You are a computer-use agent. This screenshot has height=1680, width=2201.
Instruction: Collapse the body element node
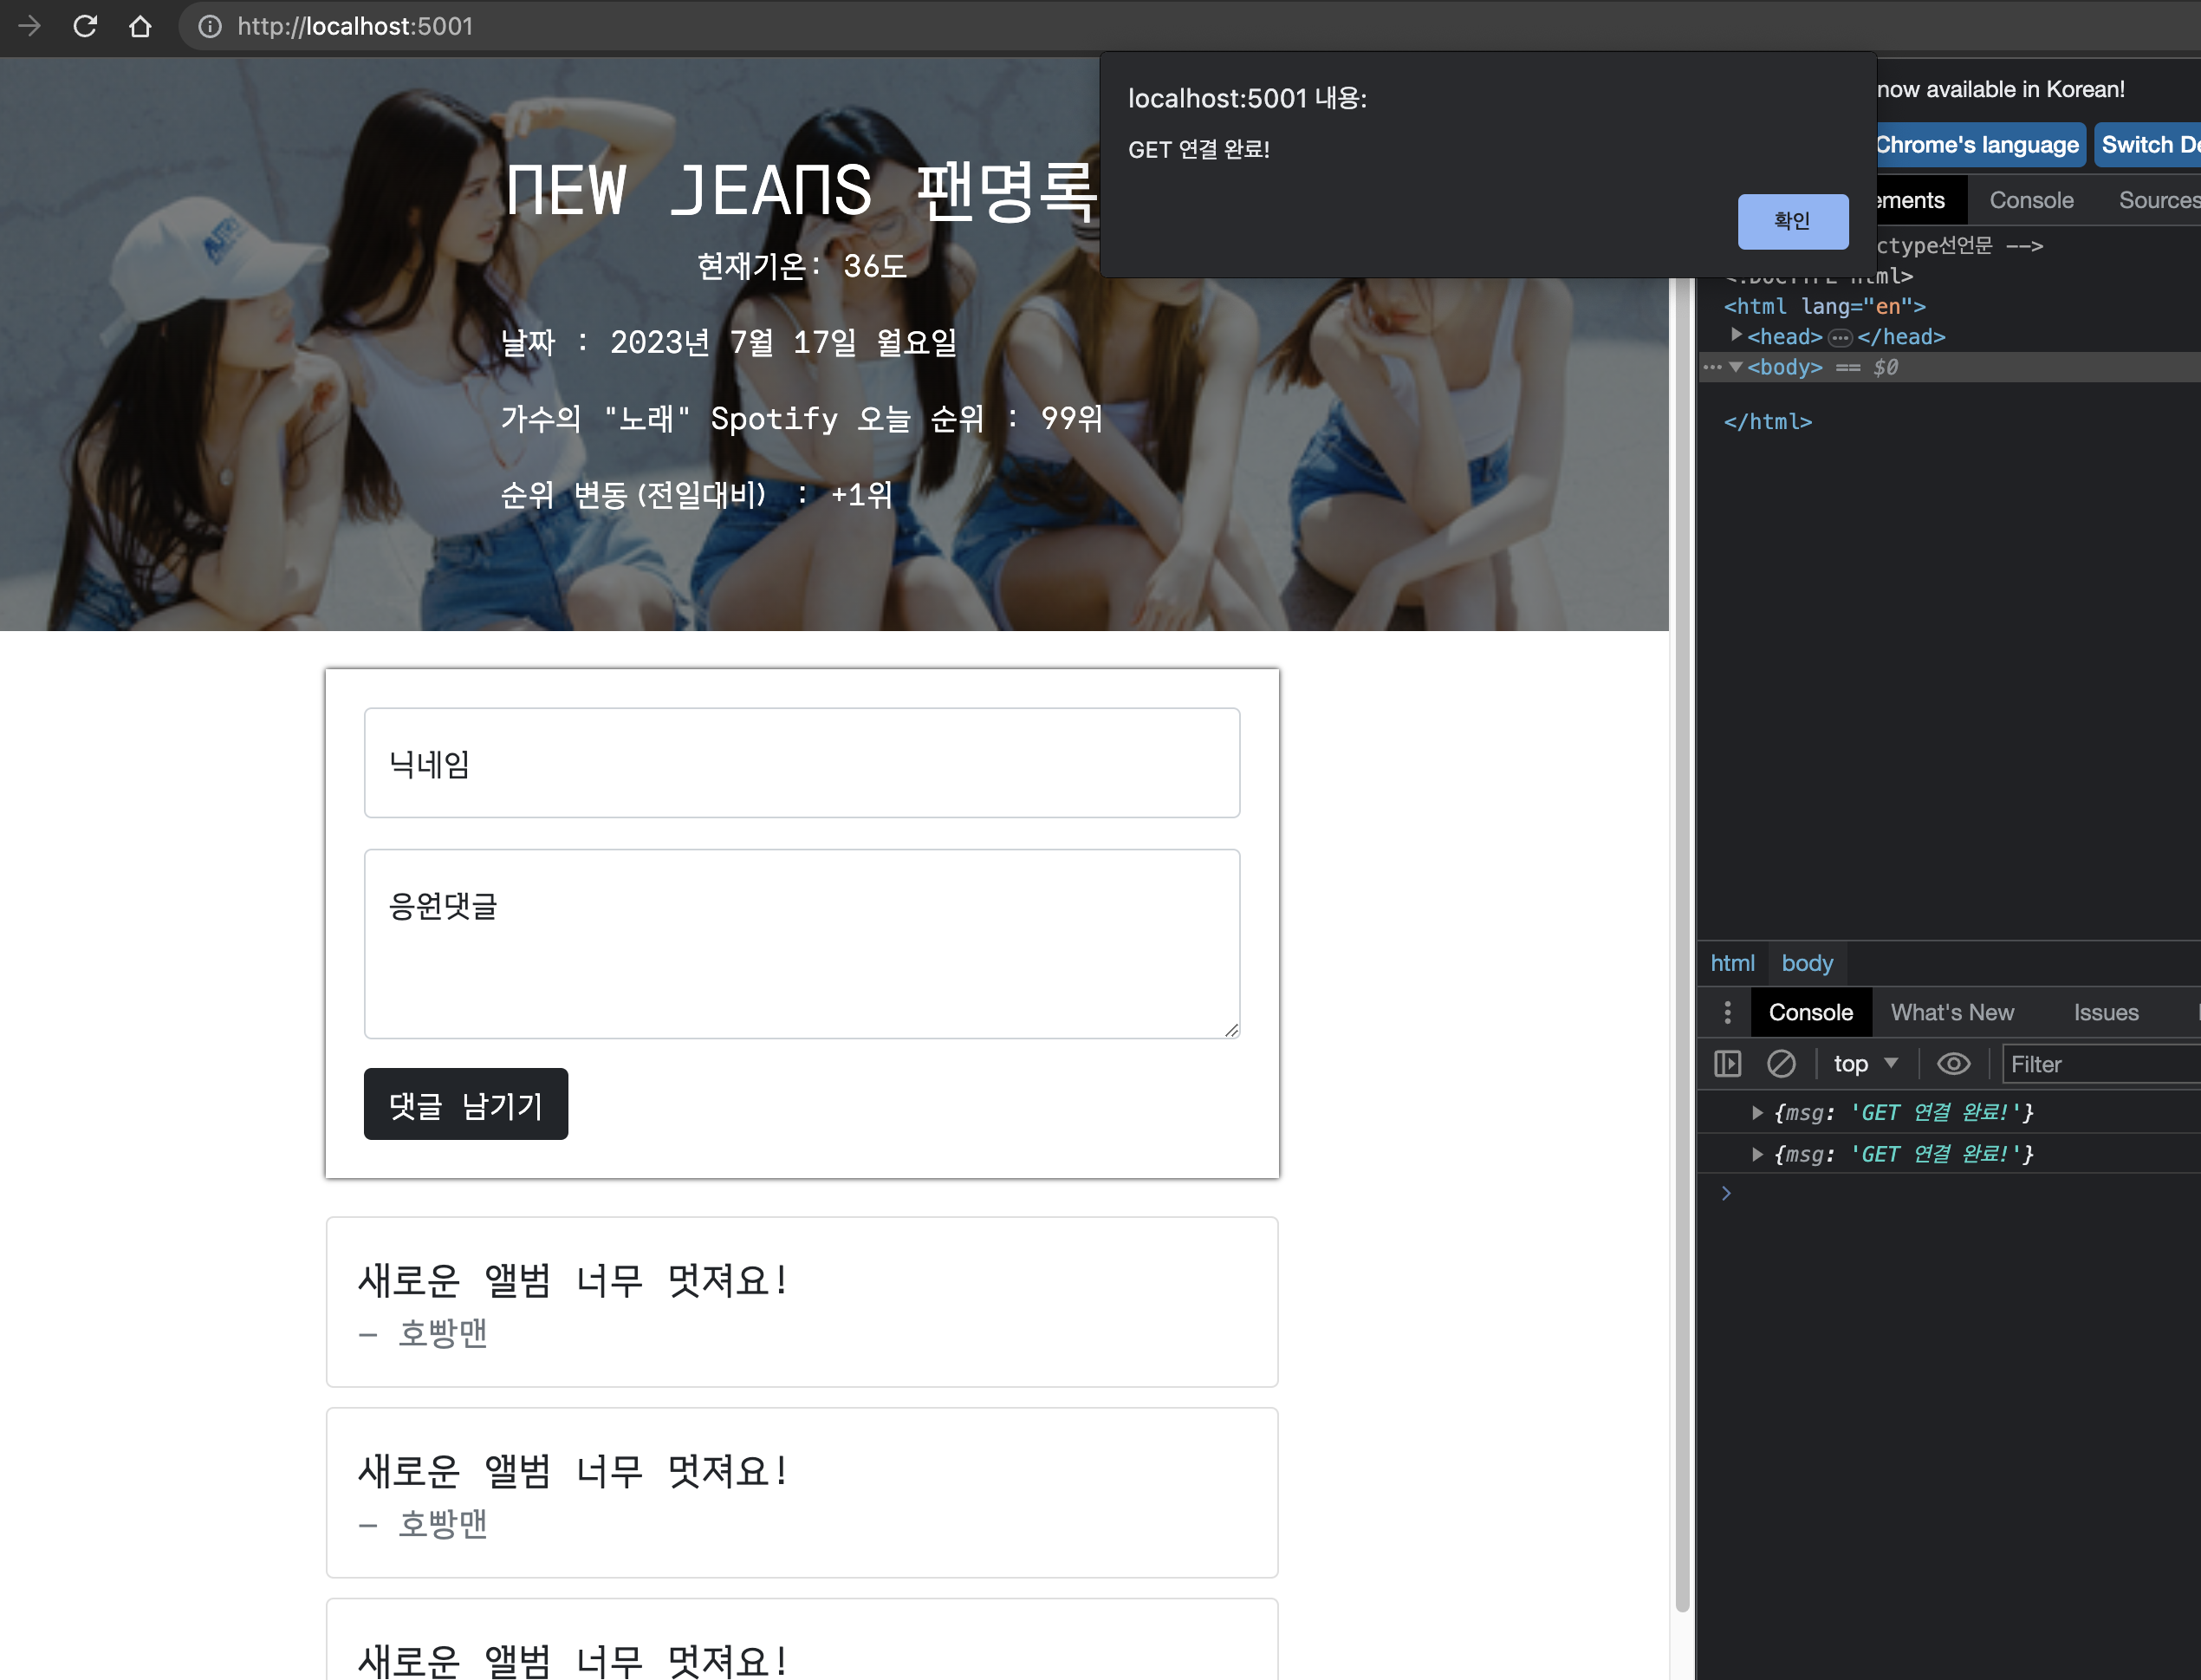pos(1737,367)
